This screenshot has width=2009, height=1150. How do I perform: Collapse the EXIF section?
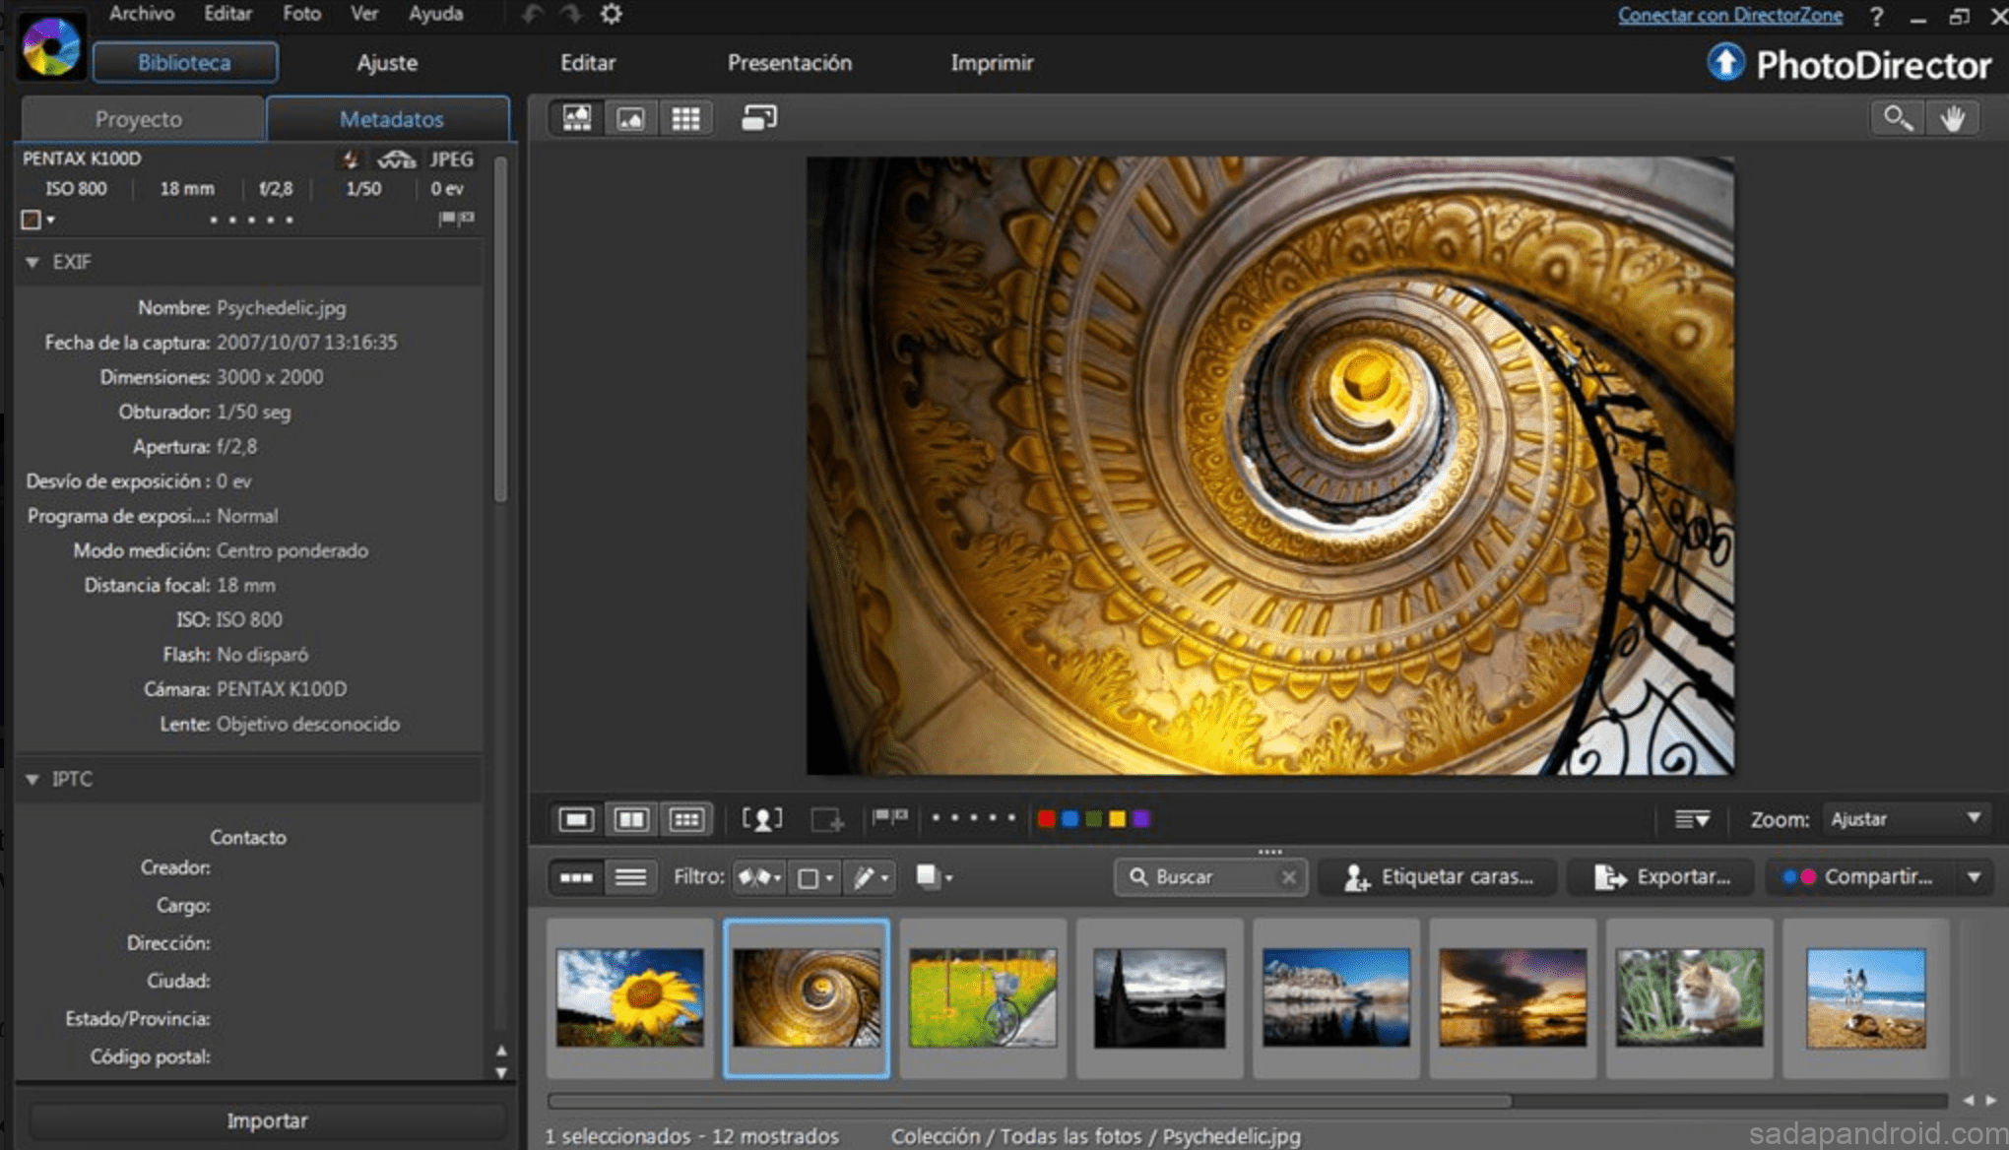pyautogui.click(x=32, y=262)
